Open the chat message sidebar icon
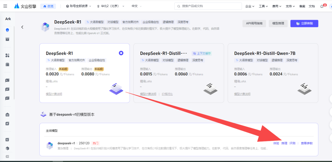Image resolution: width=332 pixels, height=162 pixels. click(x=7, y=98)
